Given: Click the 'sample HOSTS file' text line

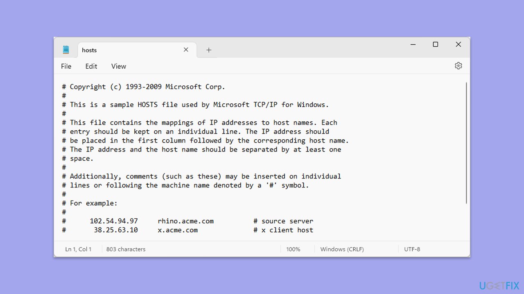Looking at the screenshot, I should click(195, 105).
